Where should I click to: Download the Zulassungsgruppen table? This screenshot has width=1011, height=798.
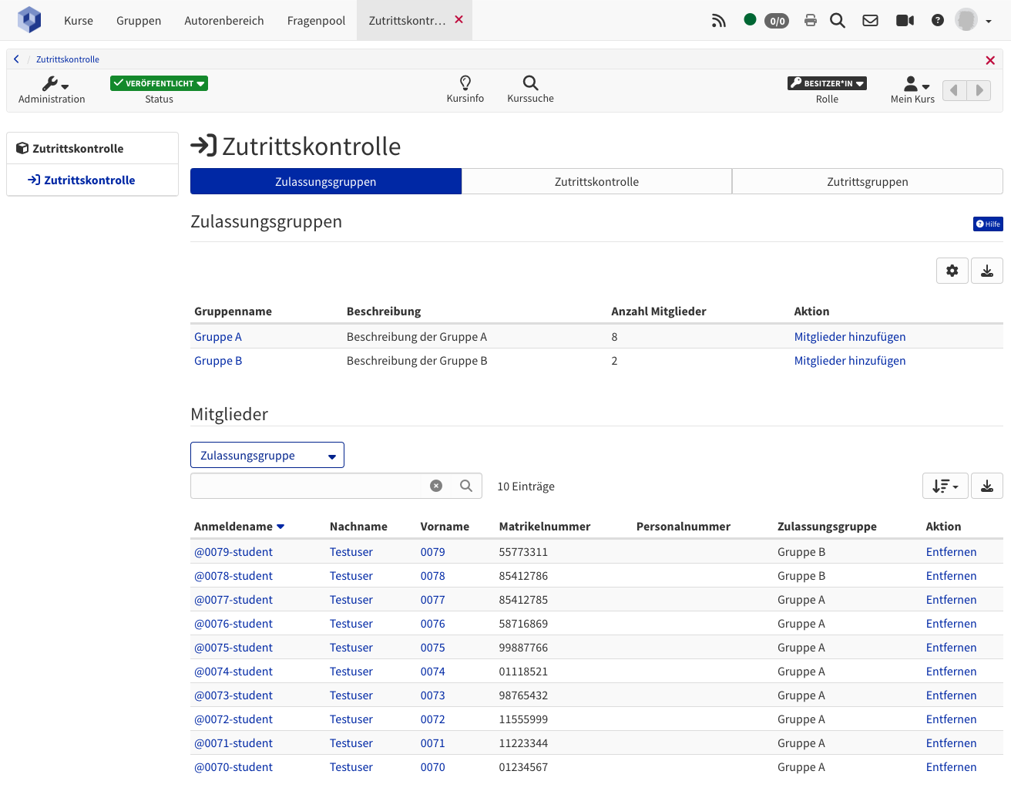point(987,271)
